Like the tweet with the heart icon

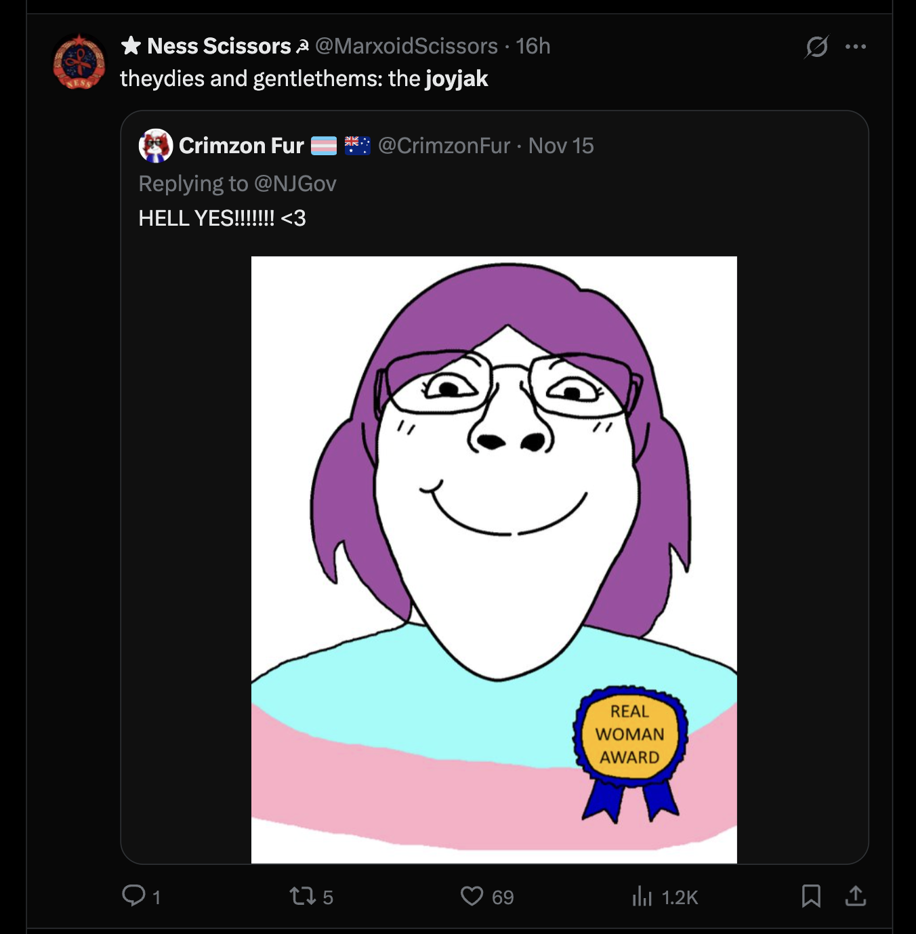(472, 896)
